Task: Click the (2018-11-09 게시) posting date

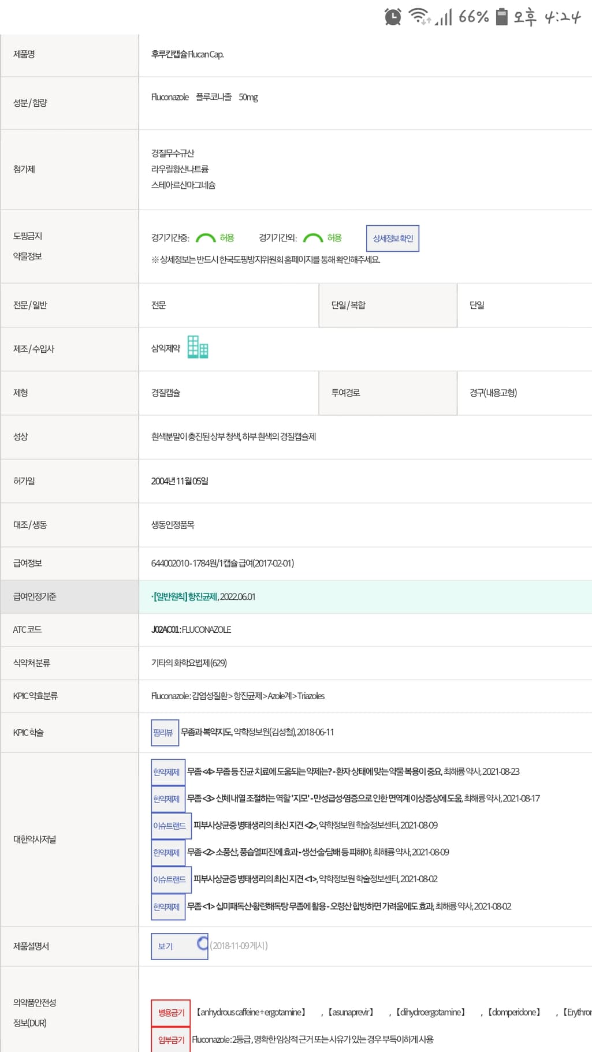Action: (x=239, y=946)
